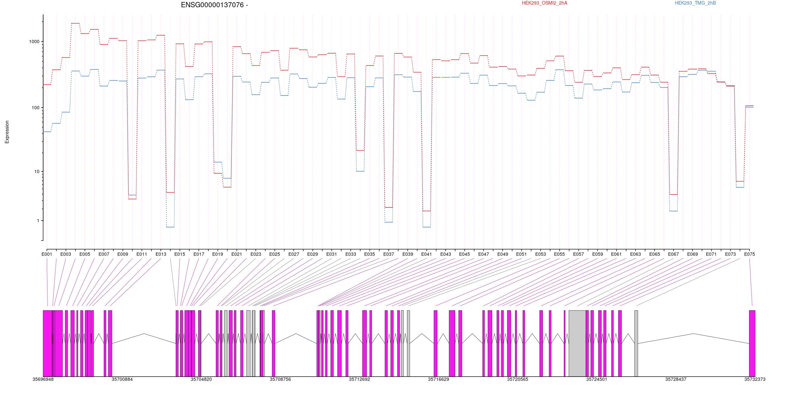Click exon label E053
791x395 pixels.
[x=541, y=254]
